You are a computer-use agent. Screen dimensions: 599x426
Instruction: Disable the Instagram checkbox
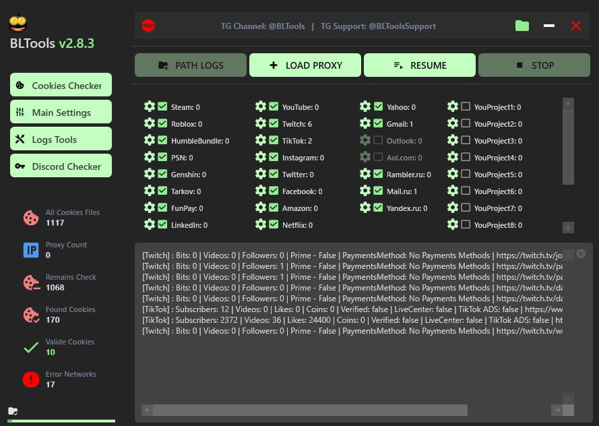point(274,157)
